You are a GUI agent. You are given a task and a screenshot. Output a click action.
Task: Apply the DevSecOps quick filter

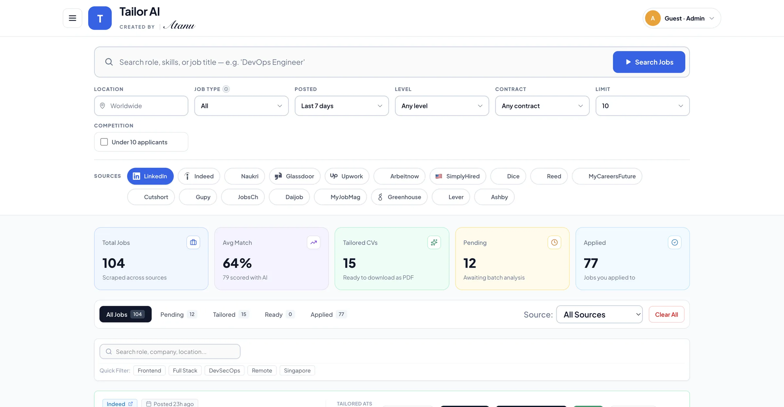[224, 370]
